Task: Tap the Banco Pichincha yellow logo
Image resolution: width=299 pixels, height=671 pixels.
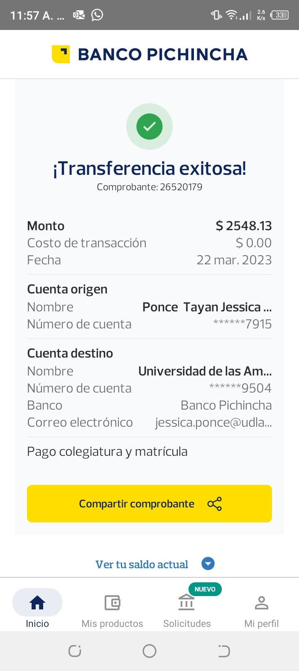Action: 61,54
